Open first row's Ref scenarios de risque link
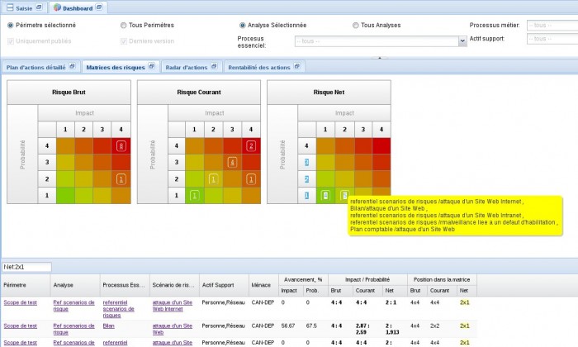 coord(73,306)
